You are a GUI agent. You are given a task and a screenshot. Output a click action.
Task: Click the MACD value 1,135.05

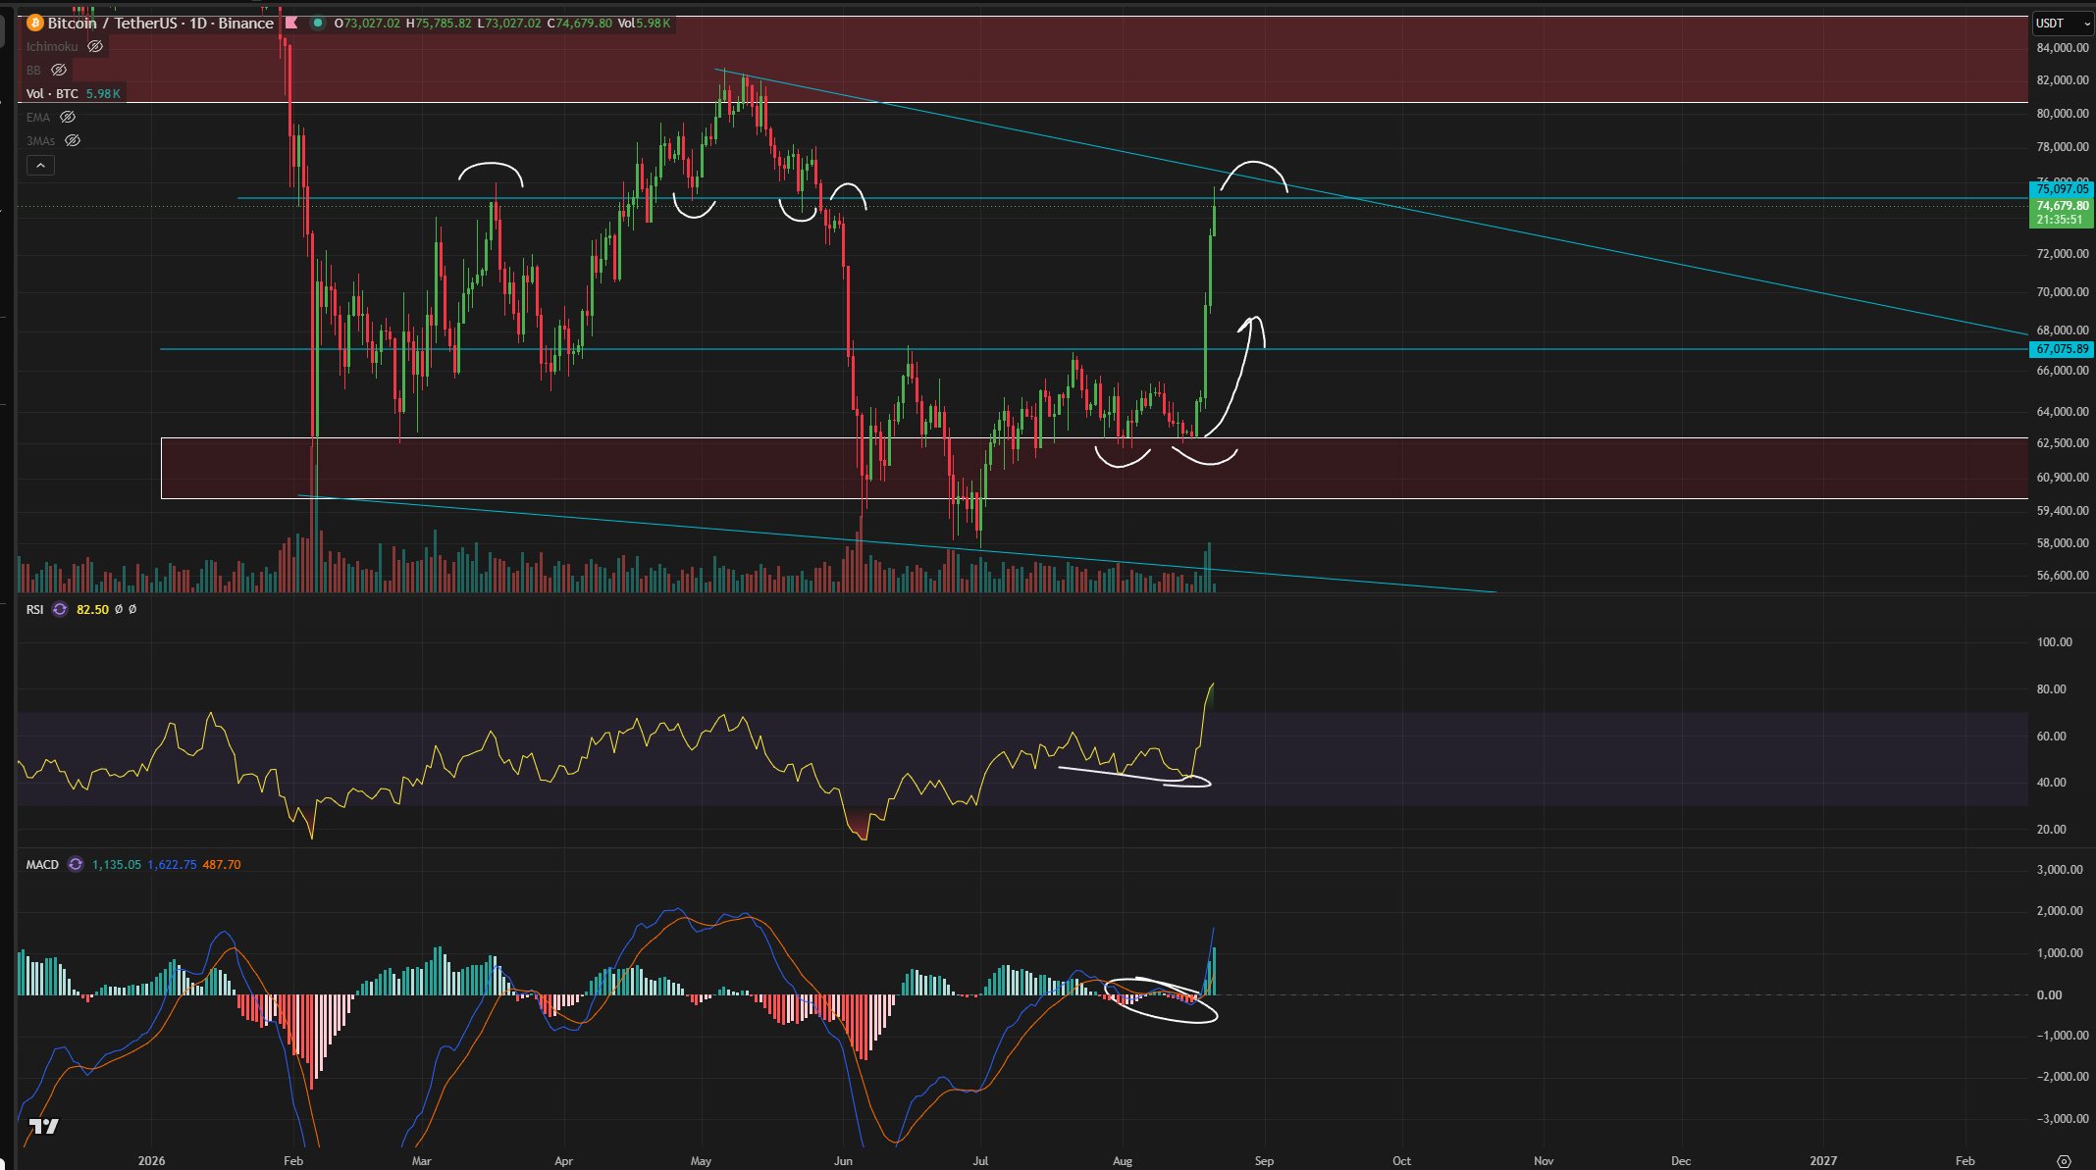click(116, 864)
